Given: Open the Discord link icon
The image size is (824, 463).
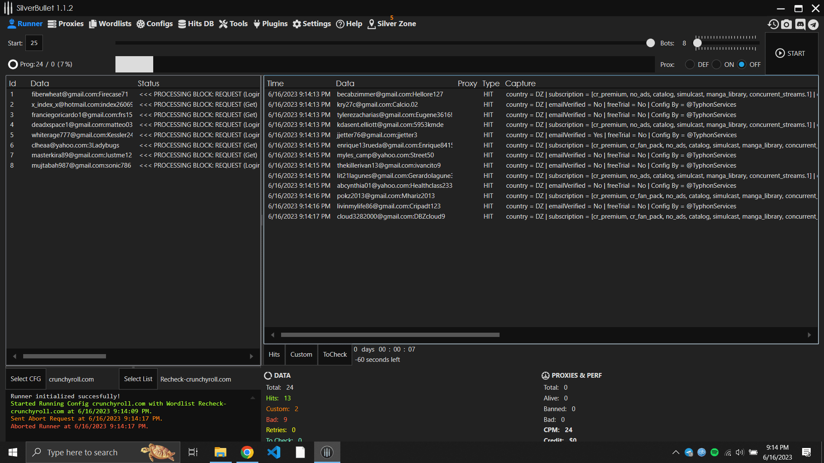Looking at the screenshot, I should [x=800, y=24].
